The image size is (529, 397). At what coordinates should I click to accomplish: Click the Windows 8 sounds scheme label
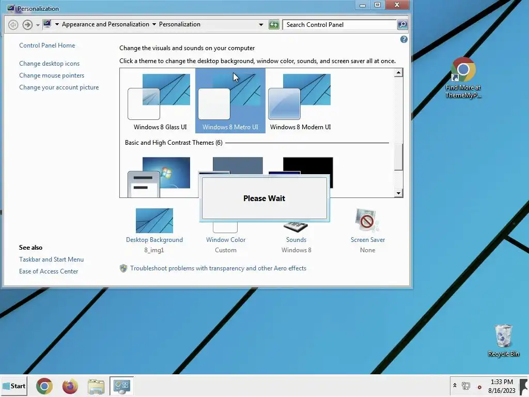click(x=296, y=250)
